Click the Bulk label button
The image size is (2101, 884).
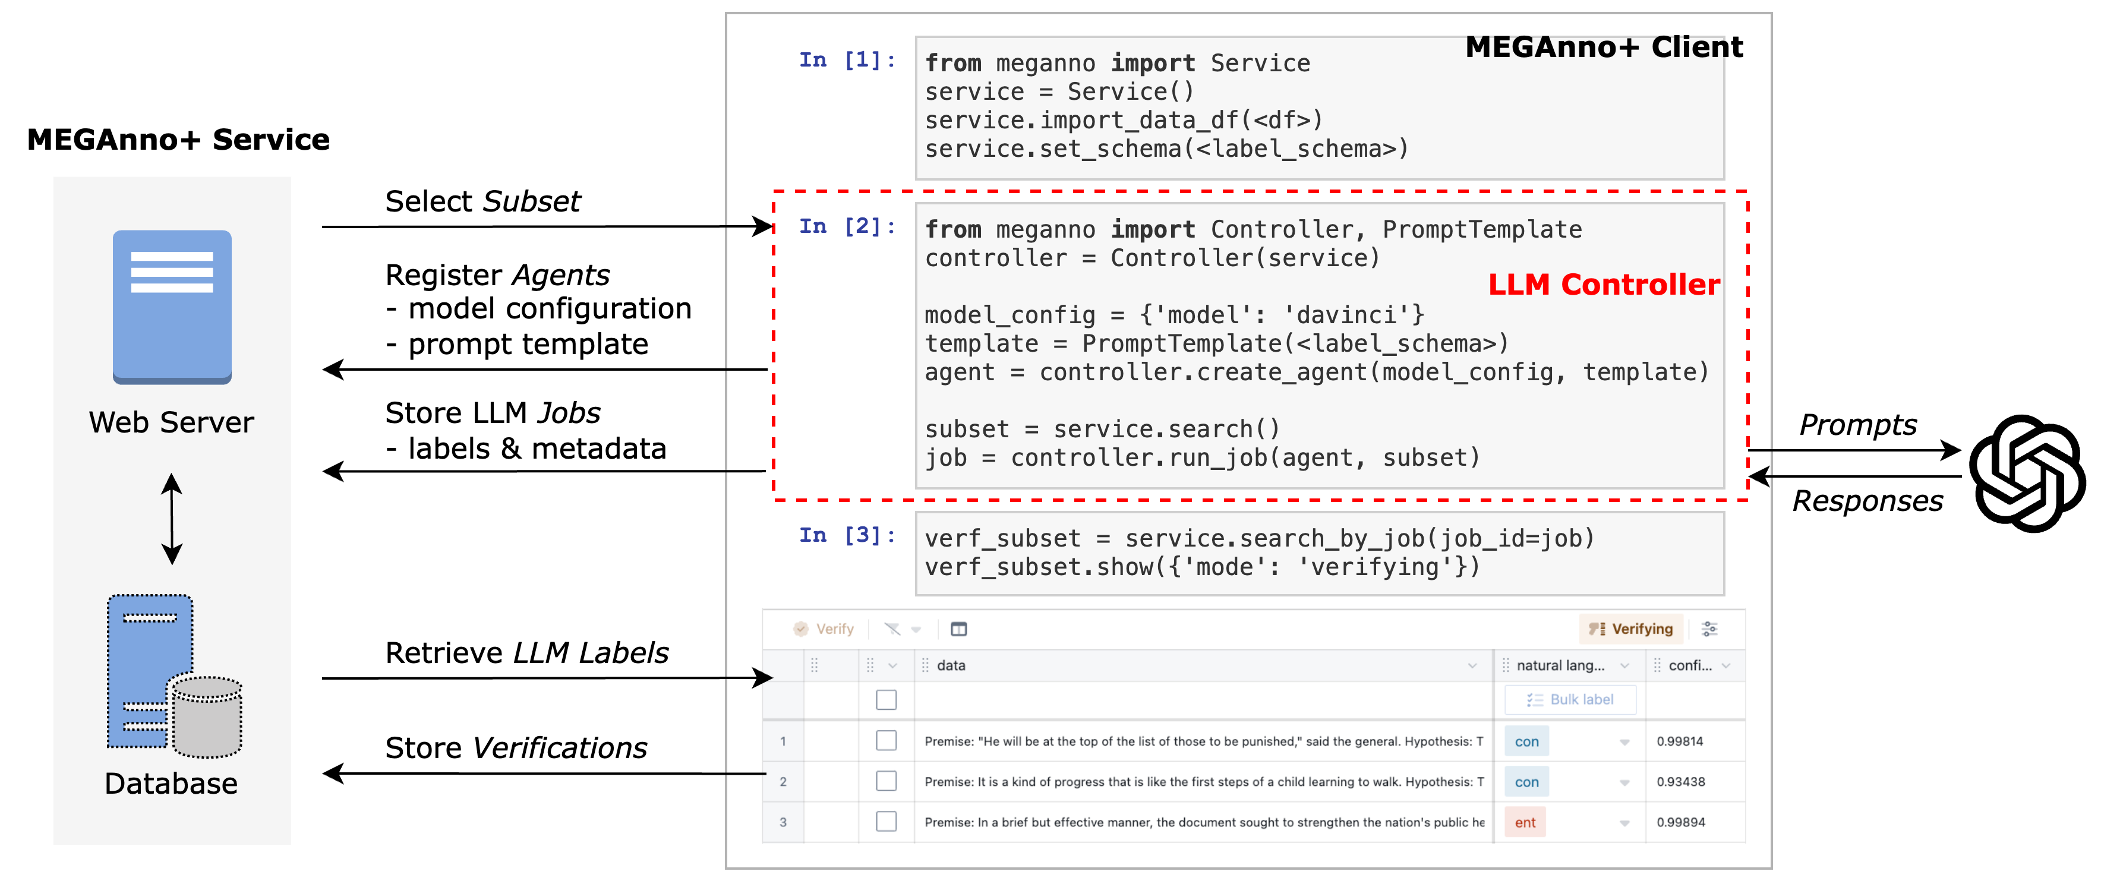[1570, 700]
